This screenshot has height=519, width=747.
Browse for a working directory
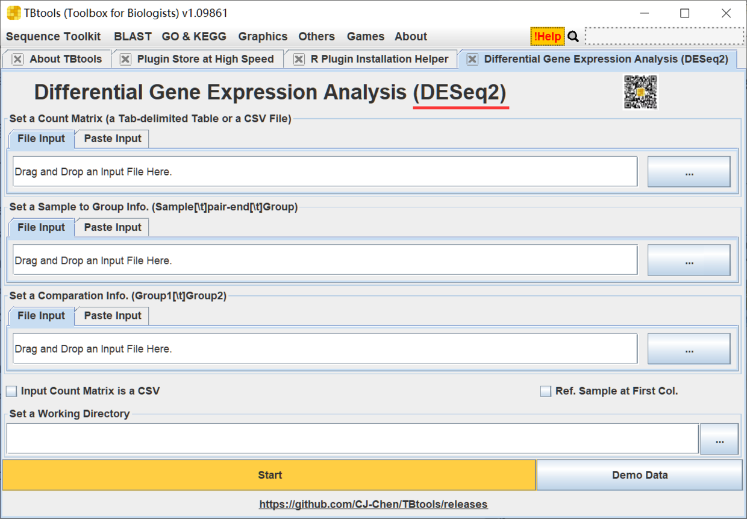[x=719, y=439]
